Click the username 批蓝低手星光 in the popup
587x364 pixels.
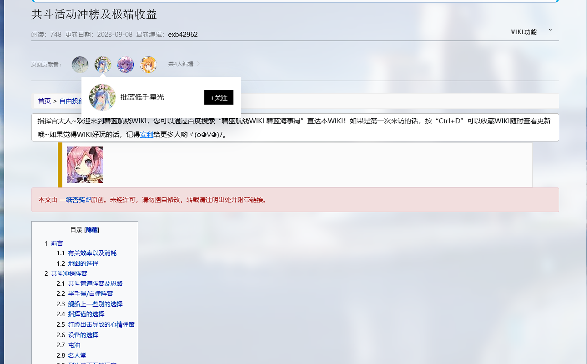[142, 97]
